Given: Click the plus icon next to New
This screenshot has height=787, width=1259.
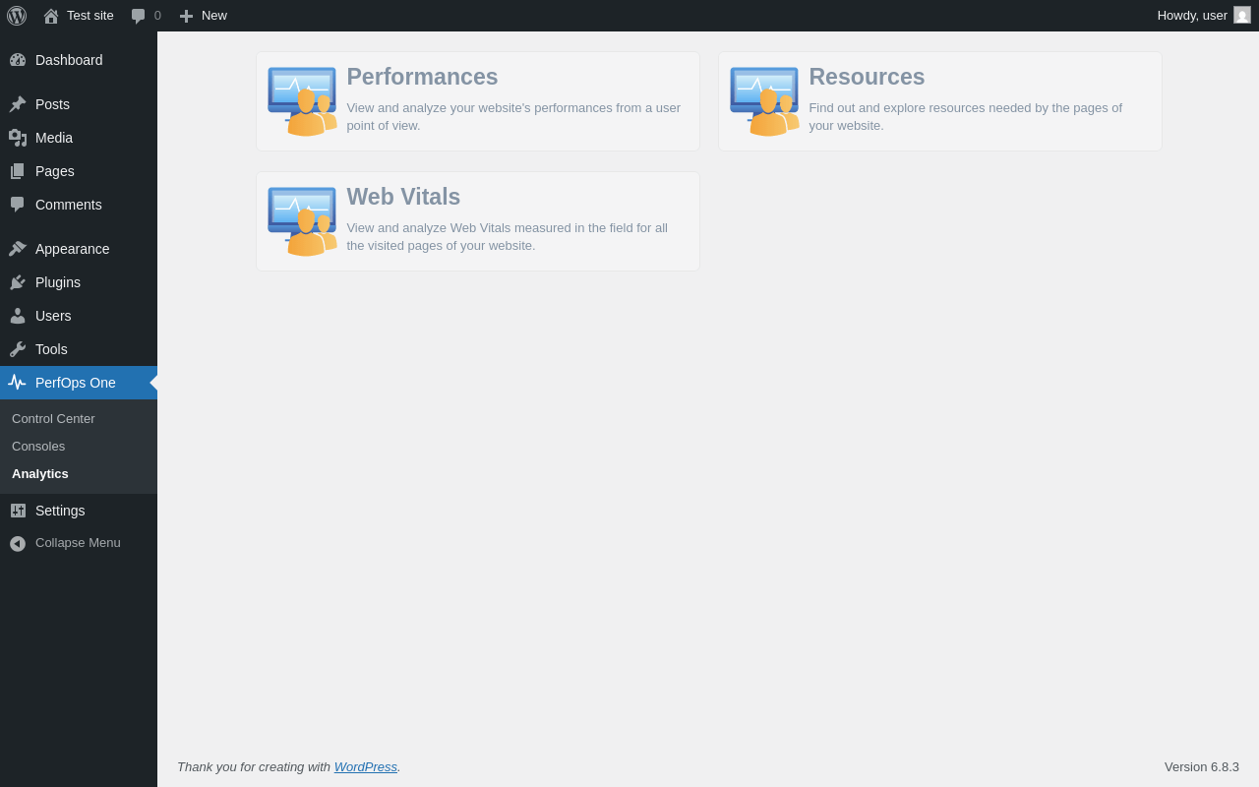Looking at the screenshot, I should point(186,16).
